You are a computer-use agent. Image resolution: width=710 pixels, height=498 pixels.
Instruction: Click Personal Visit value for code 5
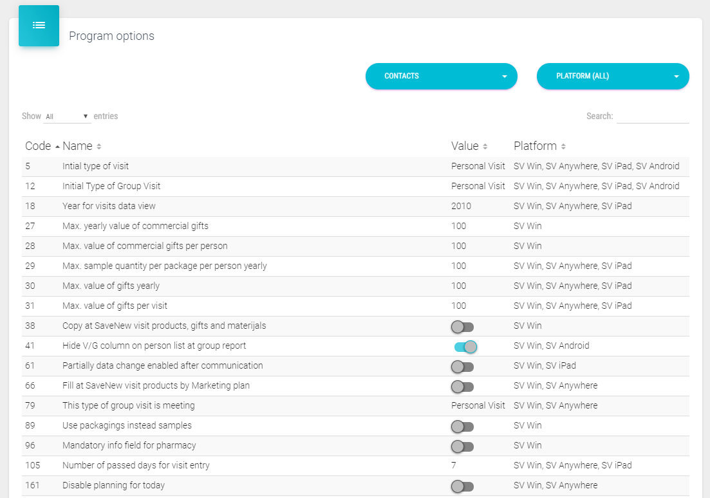[478, 167]
